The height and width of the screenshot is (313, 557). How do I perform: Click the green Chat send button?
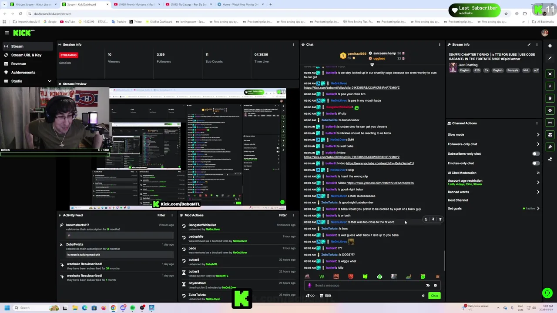[x=434, y=296]
